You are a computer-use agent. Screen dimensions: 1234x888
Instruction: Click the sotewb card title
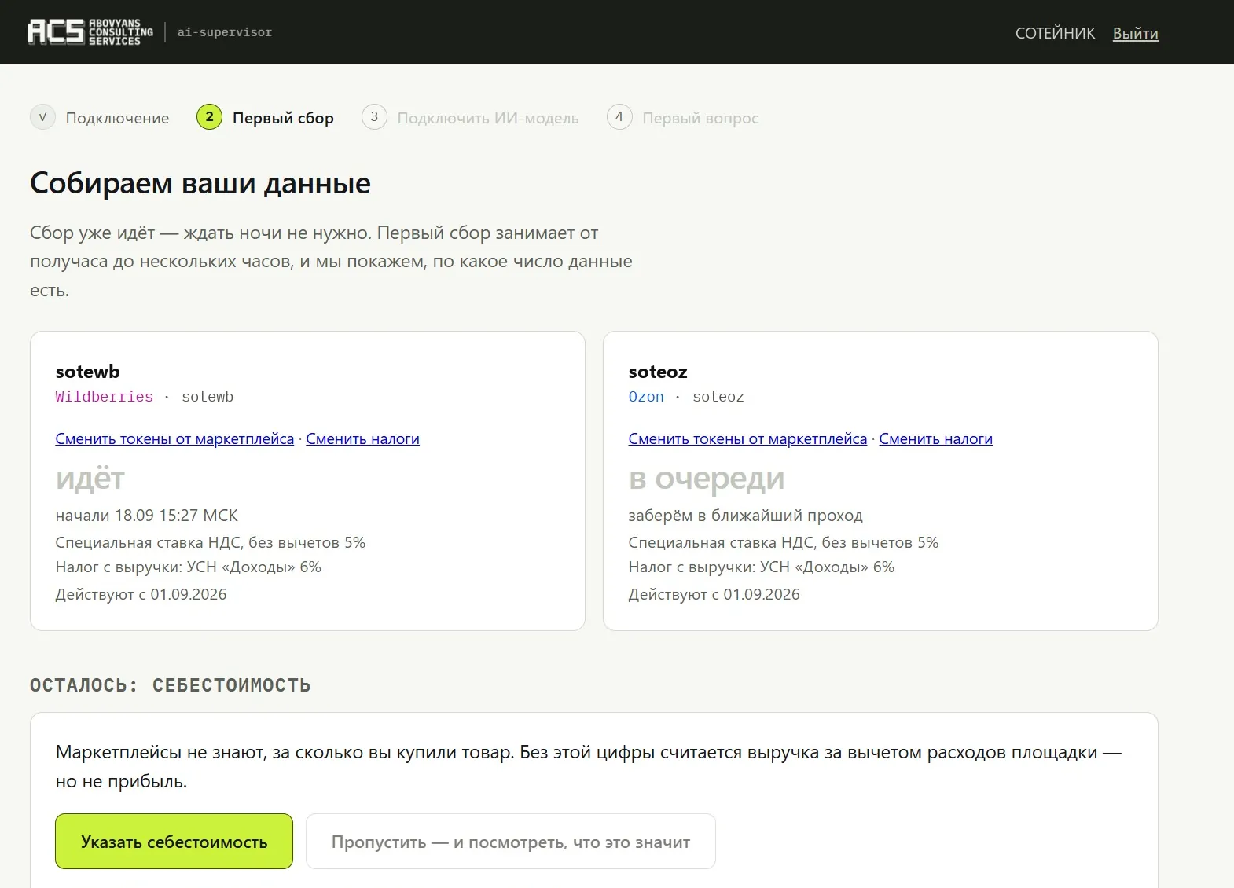pos(88,372)
